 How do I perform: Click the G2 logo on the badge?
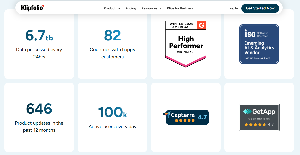[202, 25]
